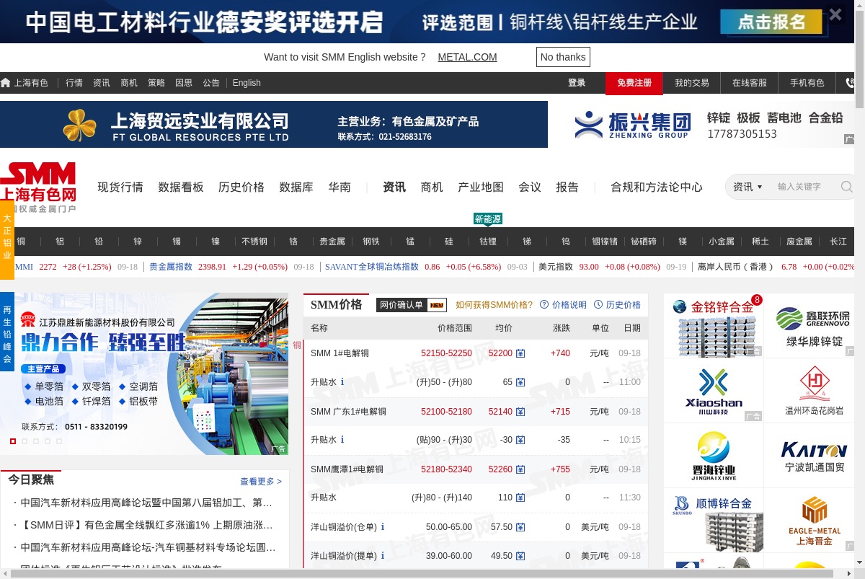Click the SMM 上海有色网 logo
The width and height of the screenshot is (865, 579).
click(x=38, y=187)
